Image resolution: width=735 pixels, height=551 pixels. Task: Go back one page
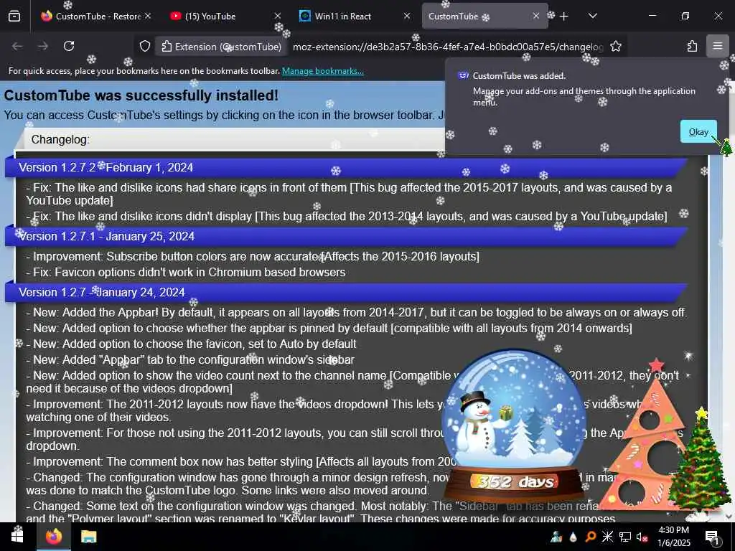pos(17,46)
